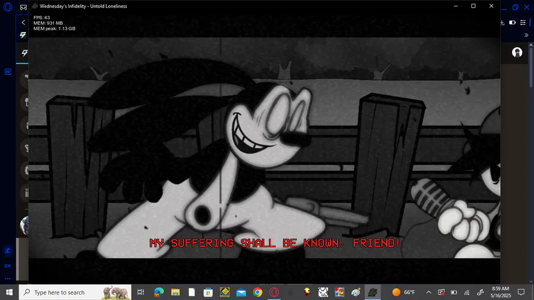Open the profile avatar in the browser page

coord(517,52)
